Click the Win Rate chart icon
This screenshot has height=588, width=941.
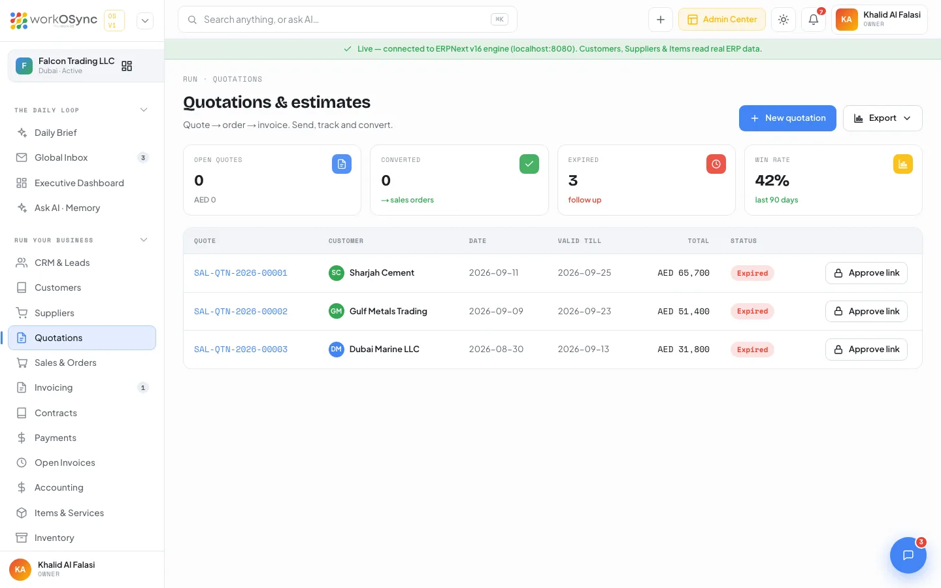(x=903, y=164)
